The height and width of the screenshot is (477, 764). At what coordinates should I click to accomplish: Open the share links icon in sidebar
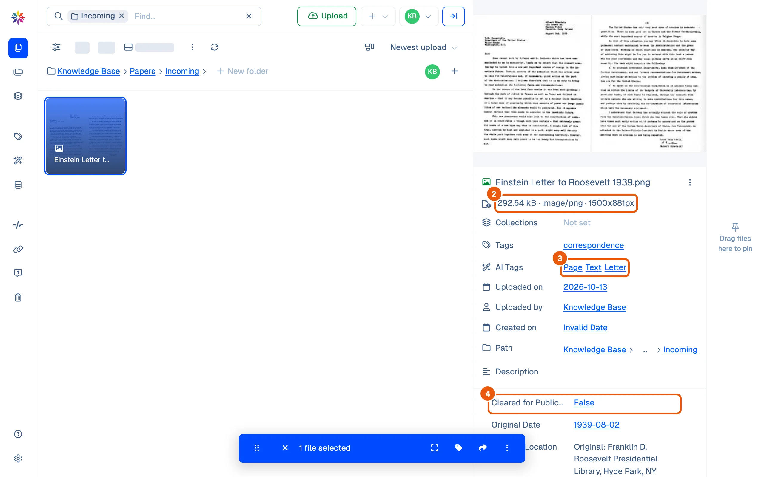18,249
